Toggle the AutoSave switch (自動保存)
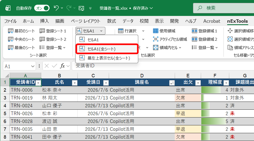 [x=42, y=8]
